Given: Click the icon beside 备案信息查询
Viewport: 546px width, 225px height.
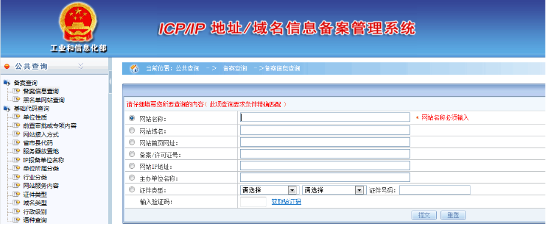Looking at the screenshot, I should point(16,91).
